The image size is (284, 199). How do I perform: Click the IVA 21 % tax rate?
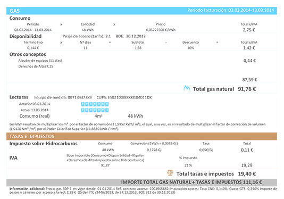coord(188,165)
